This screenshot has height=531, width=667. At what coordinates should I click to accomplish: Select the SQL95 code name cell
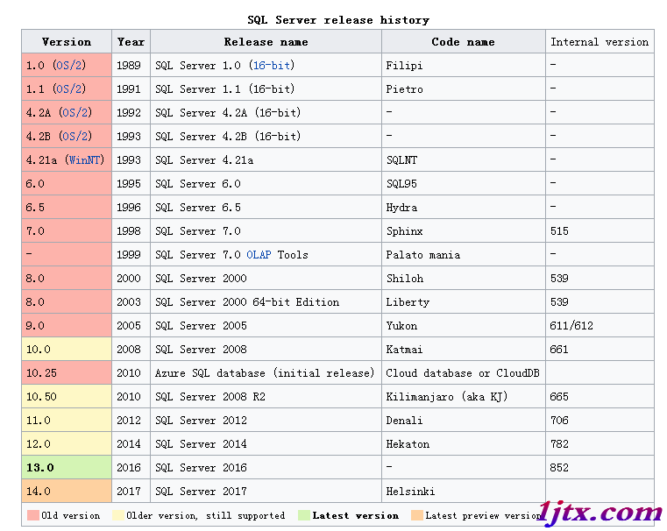pyautogui.click(x=464, y=184)
